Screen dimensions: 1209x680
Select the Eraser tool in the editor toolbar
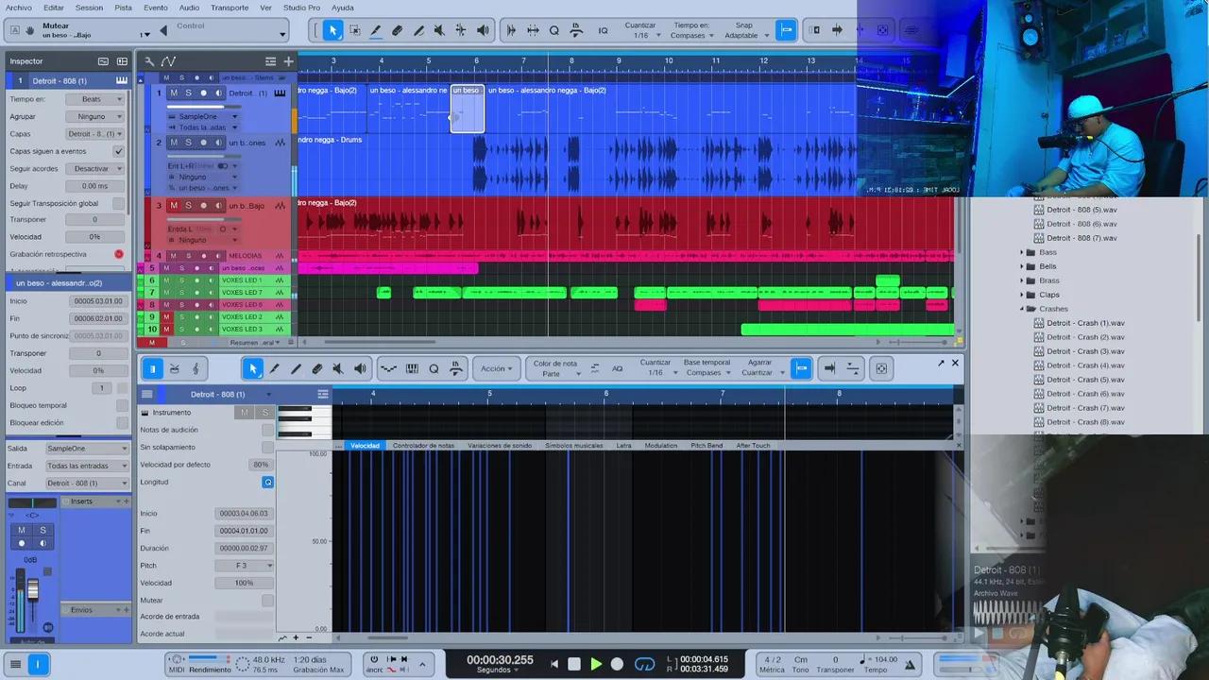317,368
